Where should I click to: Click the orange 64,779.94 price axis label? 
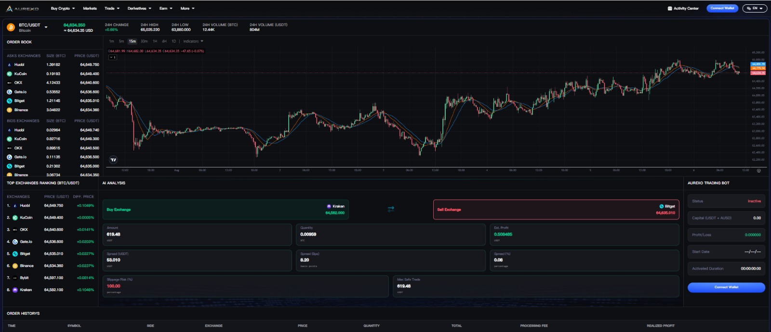[x=758, y=68]
